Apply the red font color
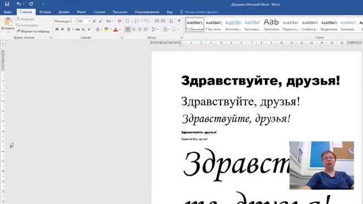The width and height of the screenshot is (363, 204). pos(116,29)
